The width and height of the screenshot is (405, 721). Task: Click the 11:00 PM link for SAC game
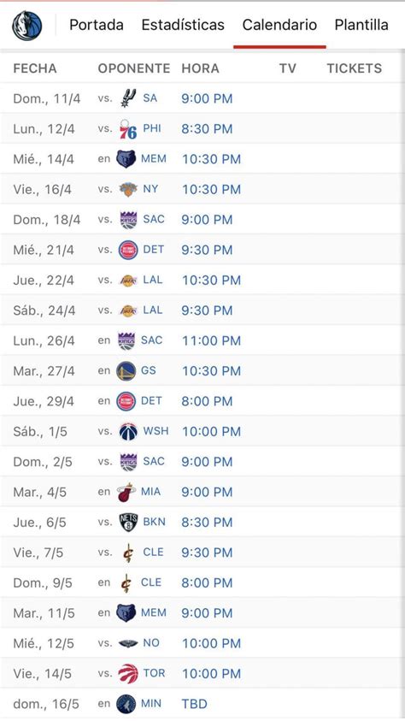click(211, 340)
